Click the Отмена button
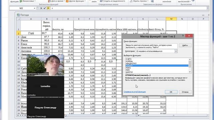The image size is (214, 120). 185,92
